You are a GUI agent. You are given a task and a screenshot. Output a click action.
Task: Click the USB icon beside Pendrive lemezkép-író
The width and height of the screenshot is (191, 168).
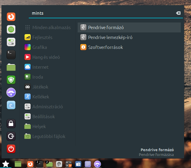tap(83, 37)
